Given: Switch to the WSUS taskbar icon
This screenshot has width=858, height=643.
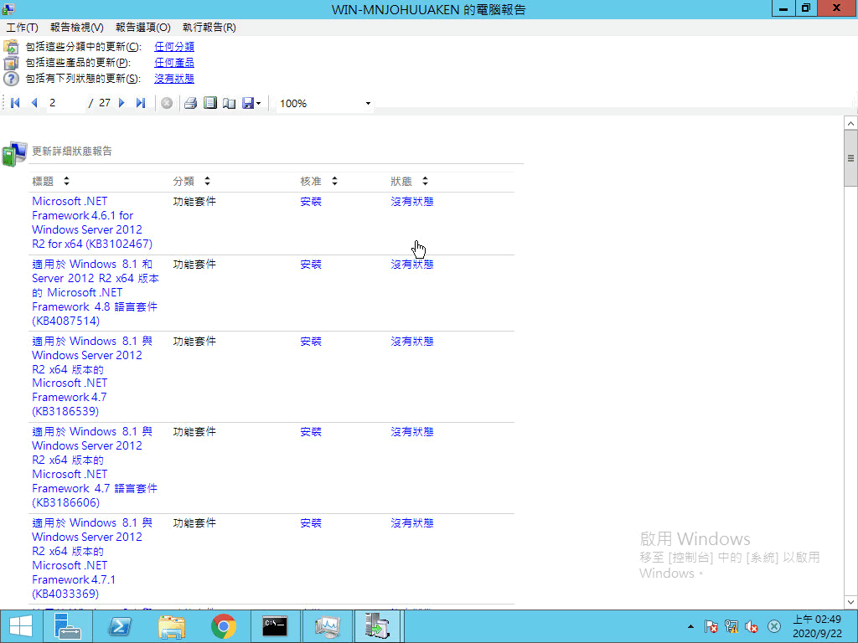Looking at the screenshot, I should tap(378, 626).
